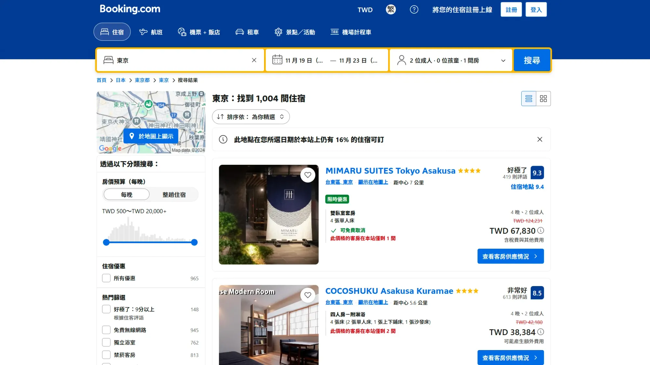The image size is (650, 365).
Task: Click the 住宿地點 9.4 link
Action: click(527, 187)
